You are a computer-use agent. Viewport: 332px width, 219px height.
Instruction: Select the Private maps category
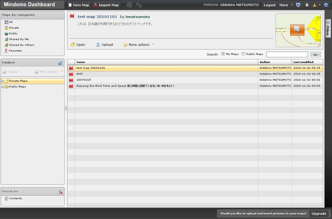[12, 28]
